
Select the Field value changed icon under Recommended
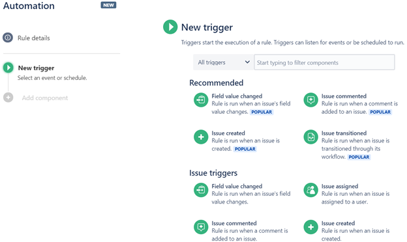201,100
